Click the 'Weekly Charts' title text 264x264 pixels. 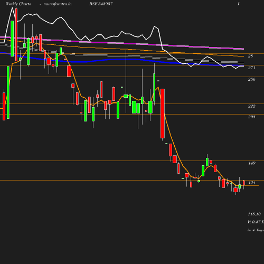coord(18,4)
